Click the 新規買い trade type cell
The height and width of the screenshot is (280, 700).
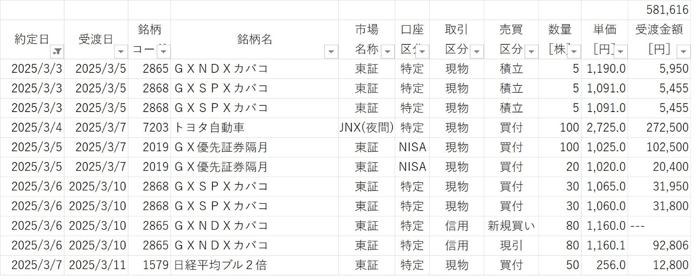[511, 226]
